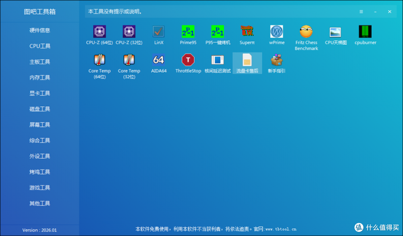Viewport: 403px width, 236px height.
Task: Open 磁盘工具 category
Action: tap(40, 109)
